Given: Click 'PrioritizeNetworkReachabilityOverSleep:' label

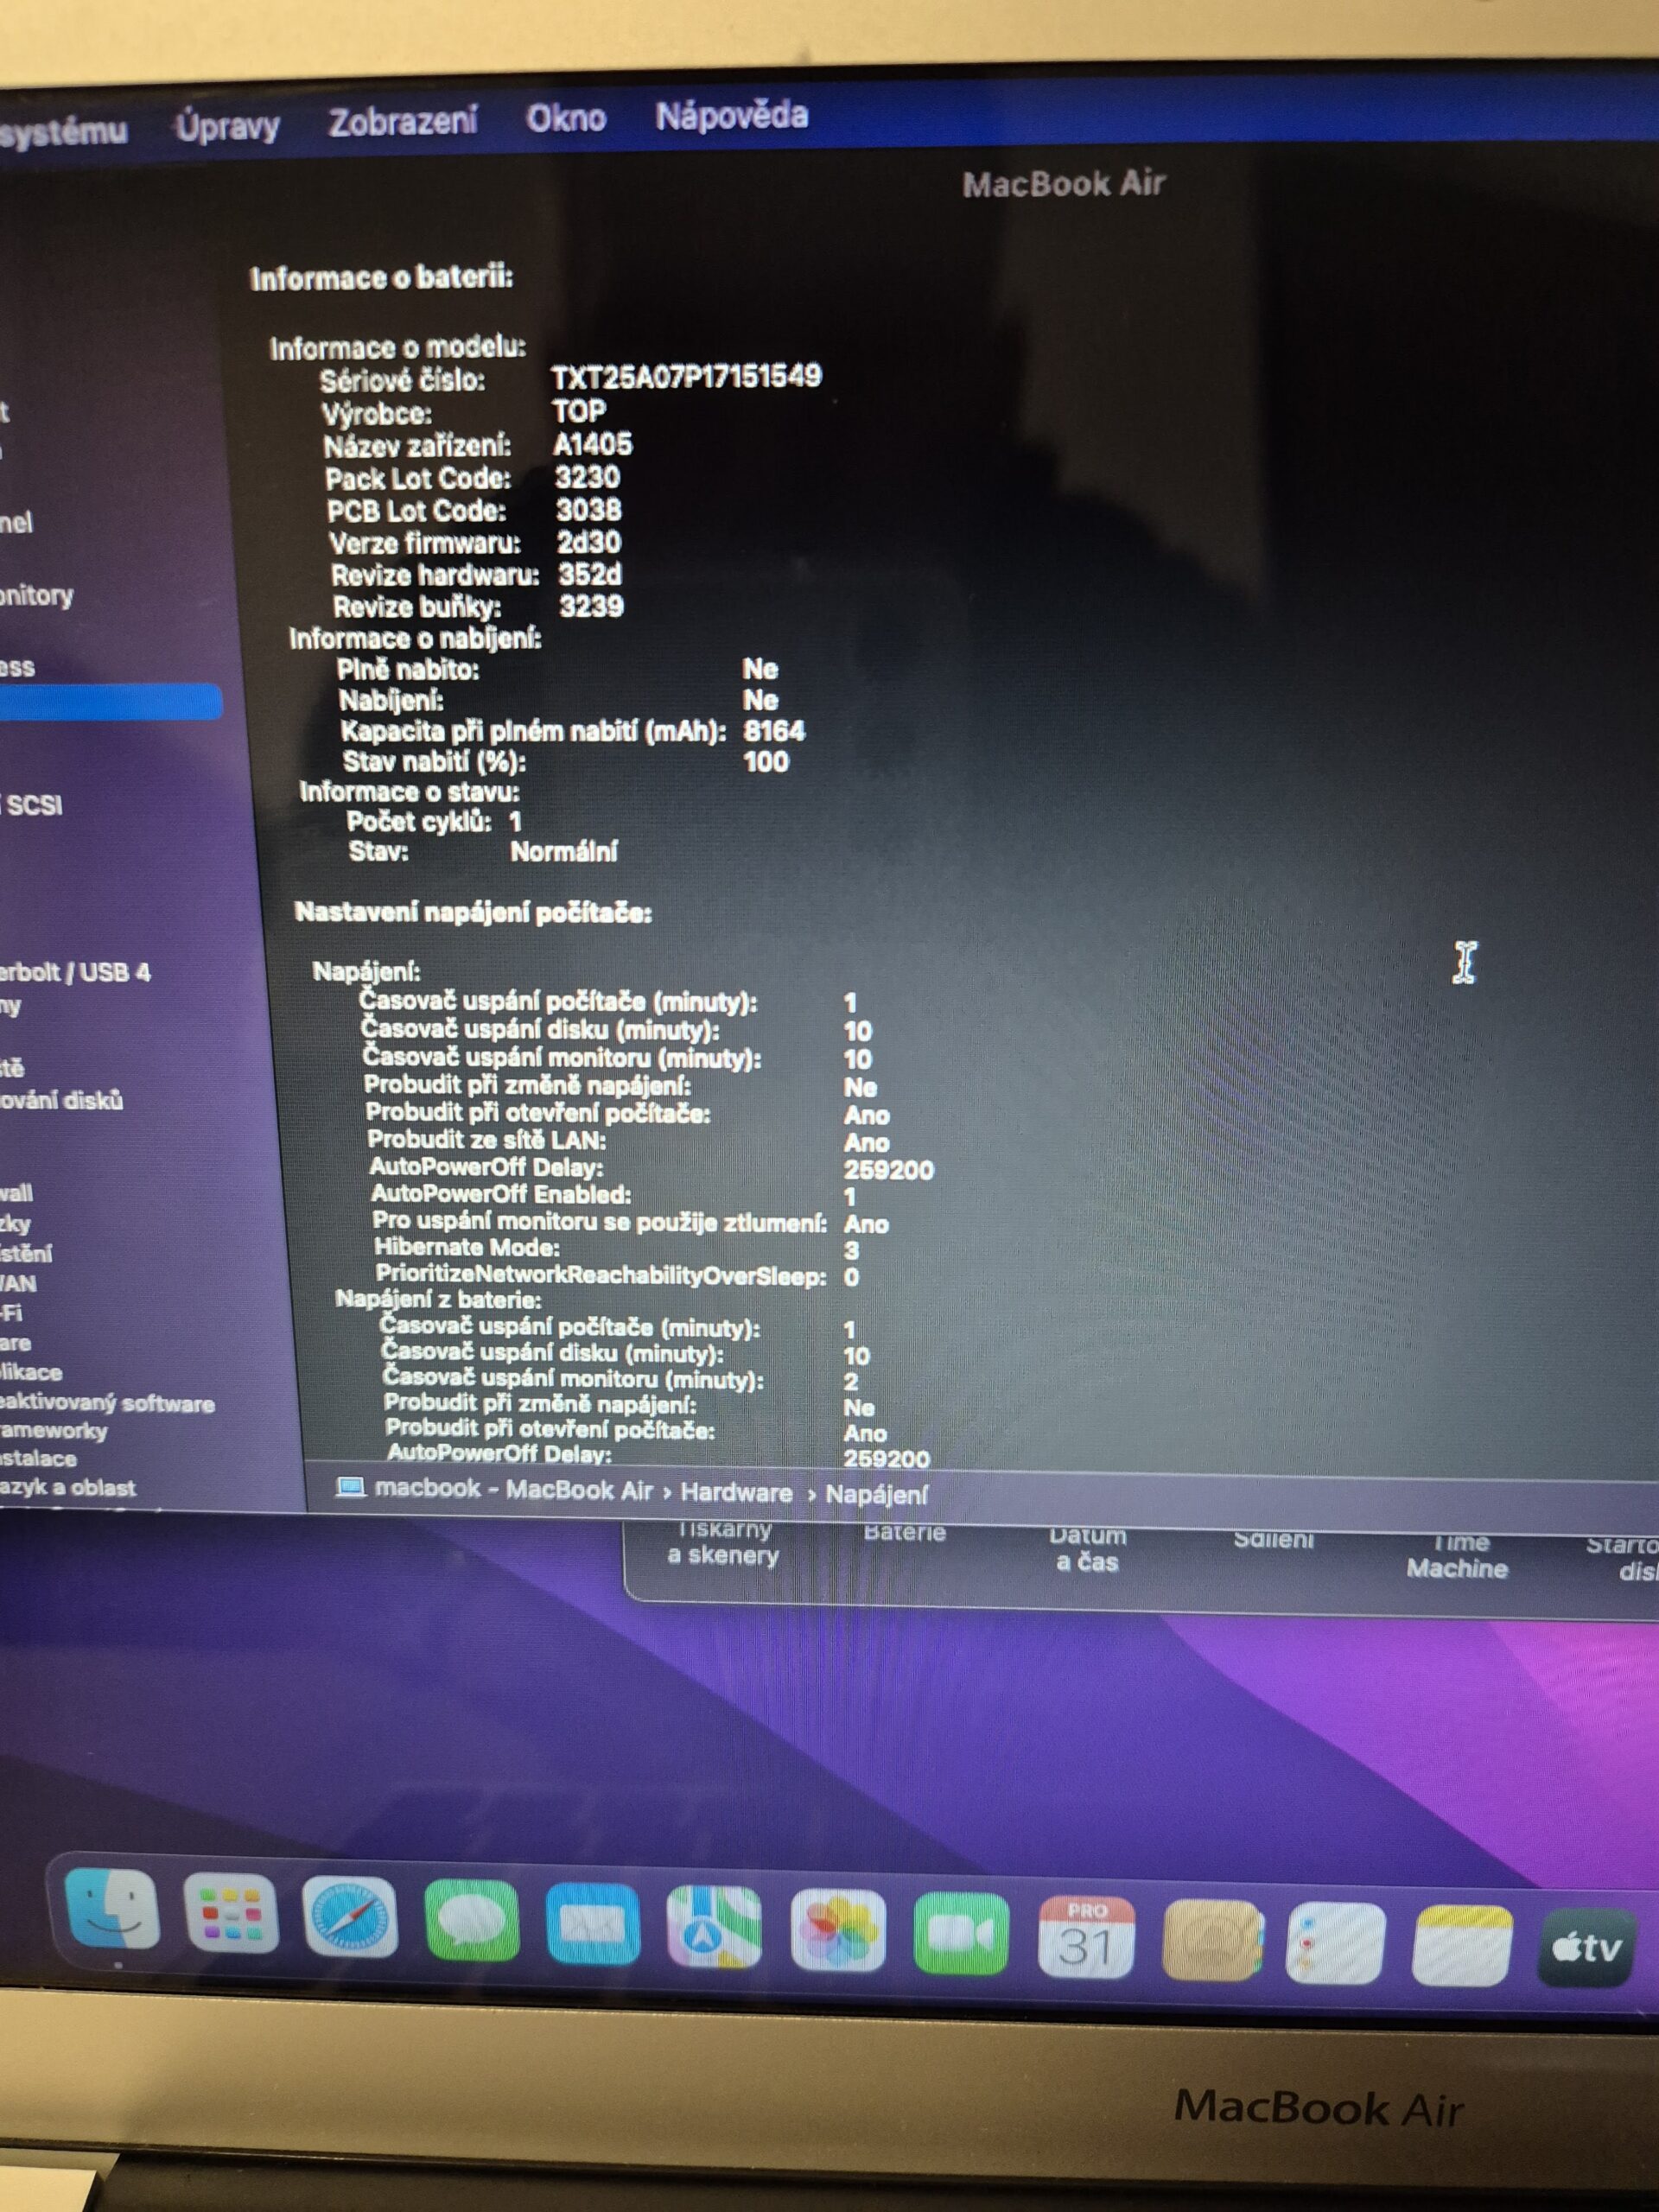Looking at the screenshot, I should click(x=601, y=1275).
